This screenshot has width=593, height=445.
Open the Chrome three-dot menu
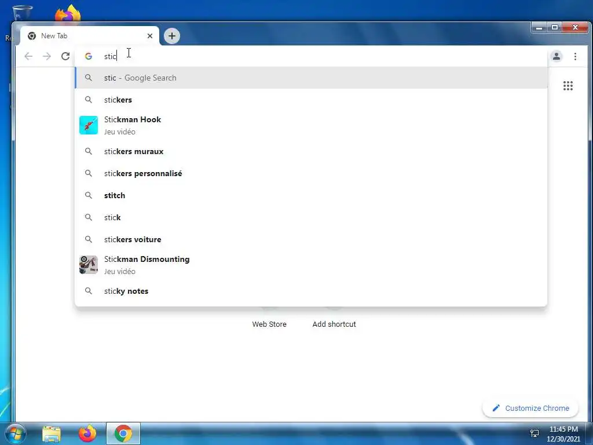coord(575,56)
